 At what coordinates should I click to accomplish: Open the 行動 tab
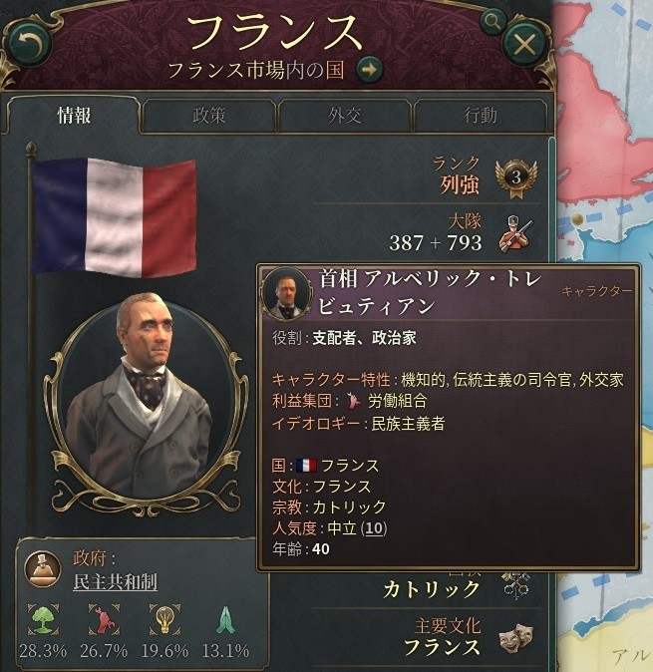click(481, 116)
